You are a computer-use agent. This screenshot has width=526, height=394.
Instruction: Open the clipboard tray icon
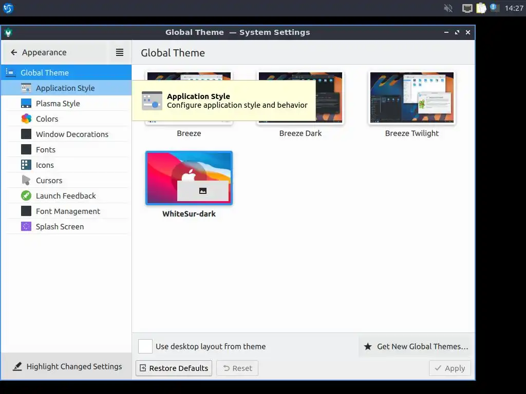tap(481, 8)
